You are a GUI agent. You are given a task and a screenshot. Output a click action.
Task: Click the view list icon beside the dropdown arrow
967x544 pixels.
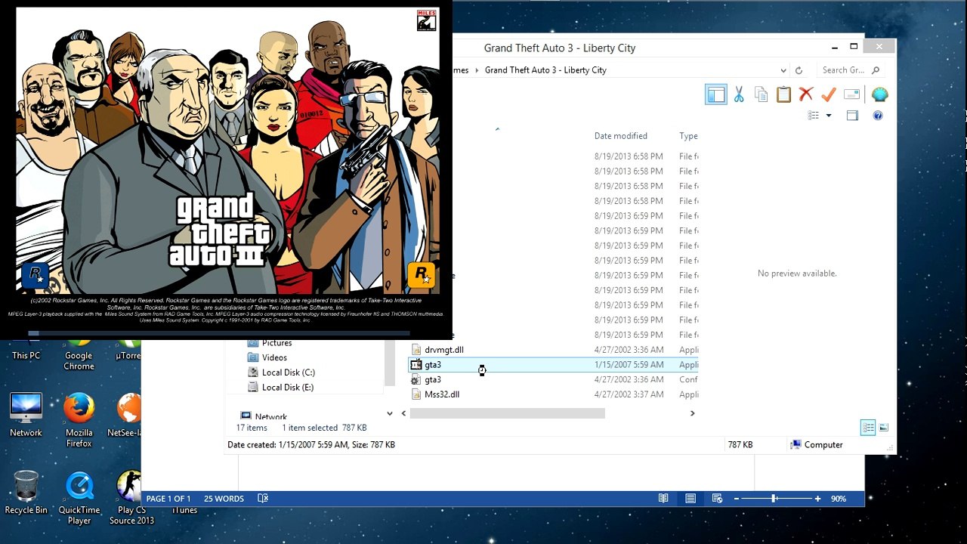point(814,116)
